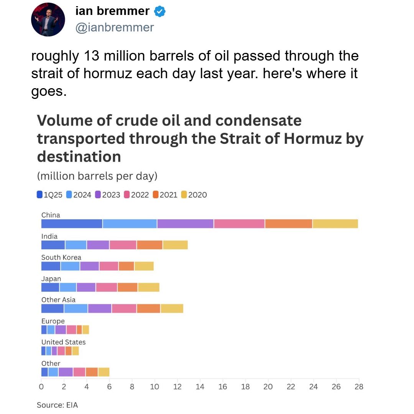414x414 pixels.
Task: Open the ian bremmer display name
Action: click(x=112, y=11)
